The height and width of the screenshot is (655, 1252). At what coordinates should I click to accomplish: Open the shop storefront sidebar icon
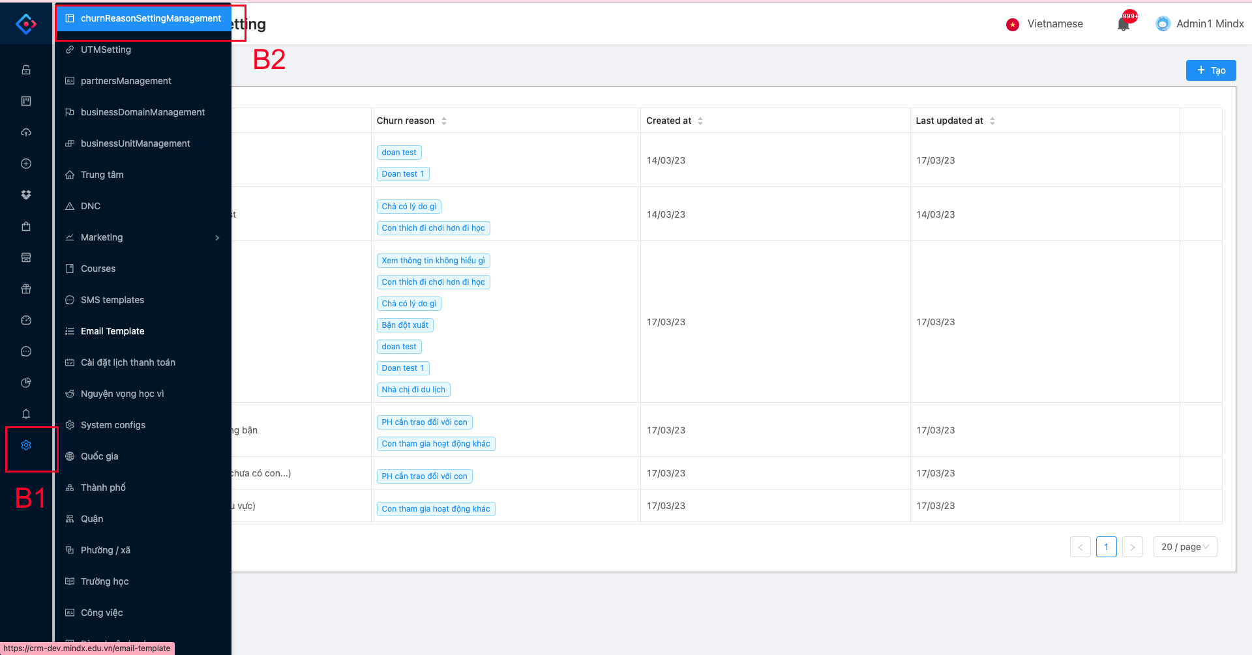point(26,257)
